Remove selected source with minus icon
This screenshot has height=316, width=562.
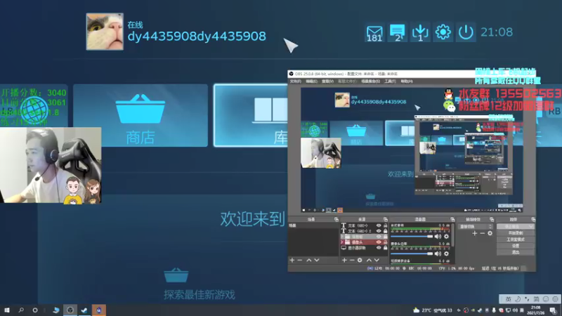[352, 260]
